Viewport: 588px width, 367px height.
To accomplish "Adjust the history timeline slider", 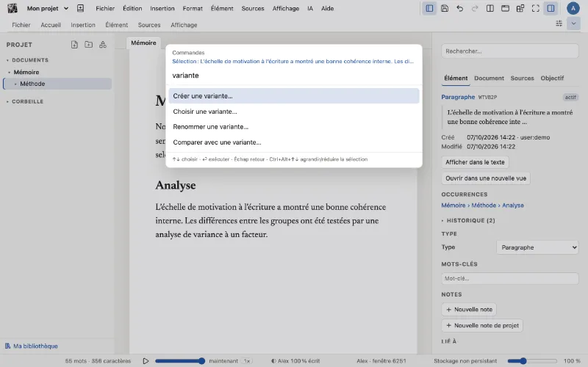I will [180, 361].
